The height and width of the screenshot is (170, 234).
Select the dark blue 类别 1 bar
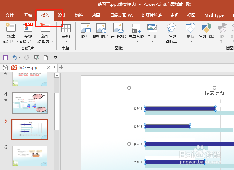(x=175, y=162)
